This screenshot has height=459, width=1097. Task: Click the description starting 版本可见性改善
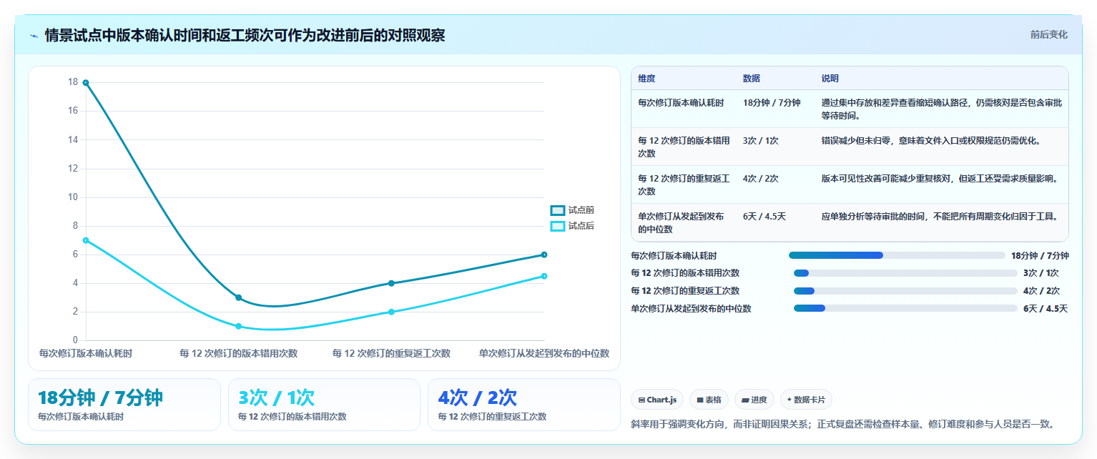[x=940, y=179]
